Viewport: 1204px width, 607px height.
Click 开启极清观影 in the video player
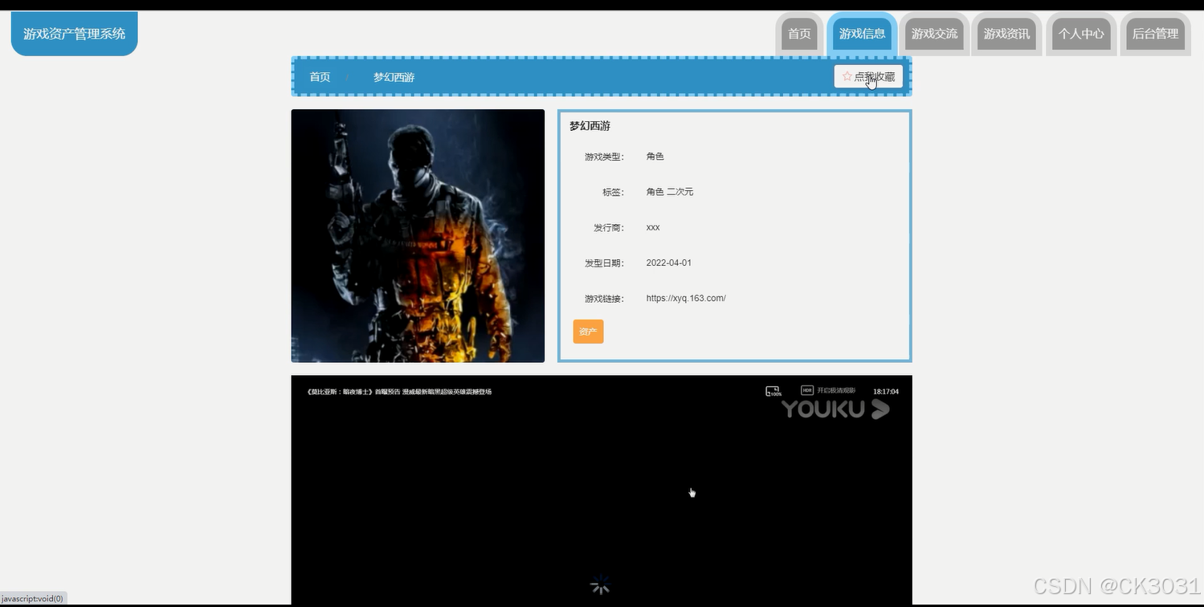point(836,390)
